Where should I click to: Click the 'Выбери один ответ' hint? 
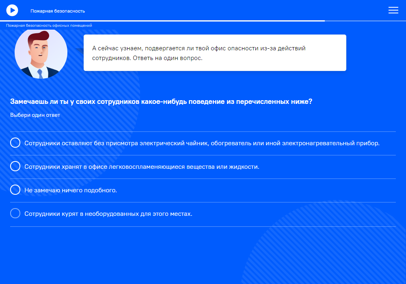click(35, 115)
